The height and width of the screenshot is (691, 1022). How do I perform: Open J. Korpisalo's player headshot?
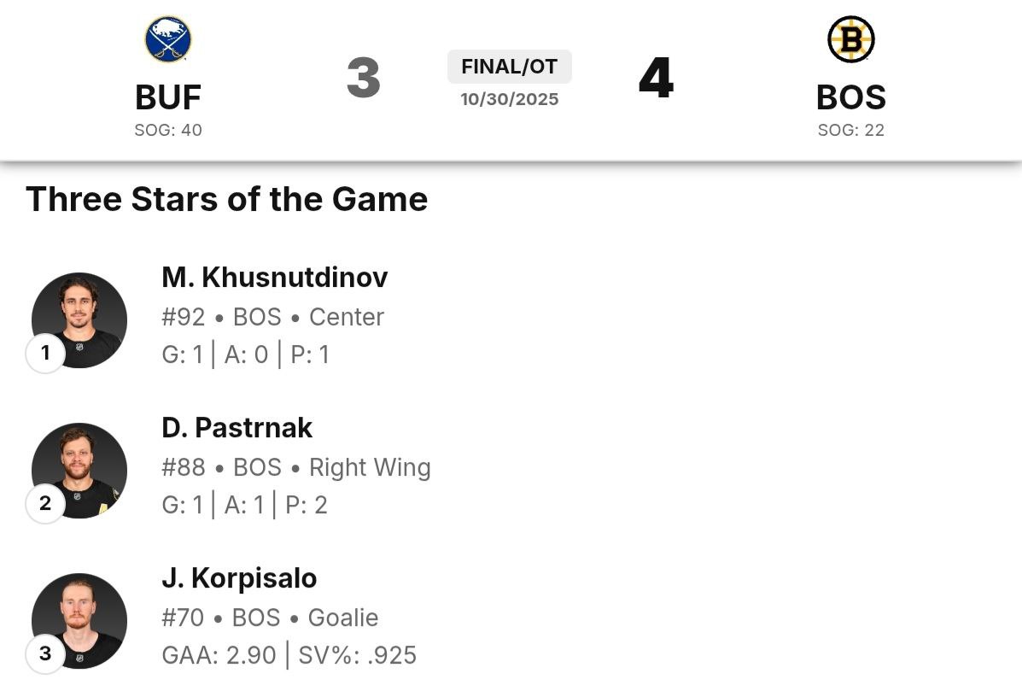pyautogui.click(x=79, y=620)
